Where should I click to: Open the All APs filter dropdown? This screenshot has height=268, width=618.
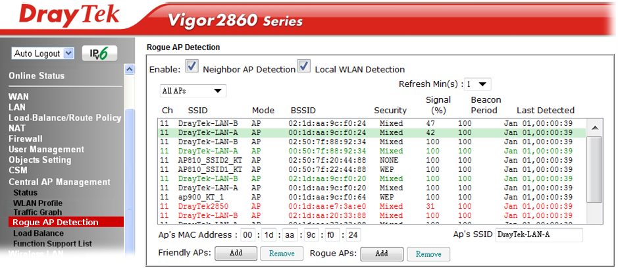[193, 91]
